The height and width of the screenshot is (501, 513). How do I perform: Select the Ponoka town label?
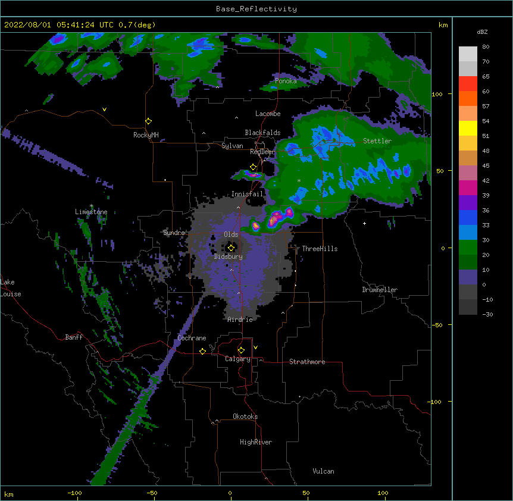point(286,81)
